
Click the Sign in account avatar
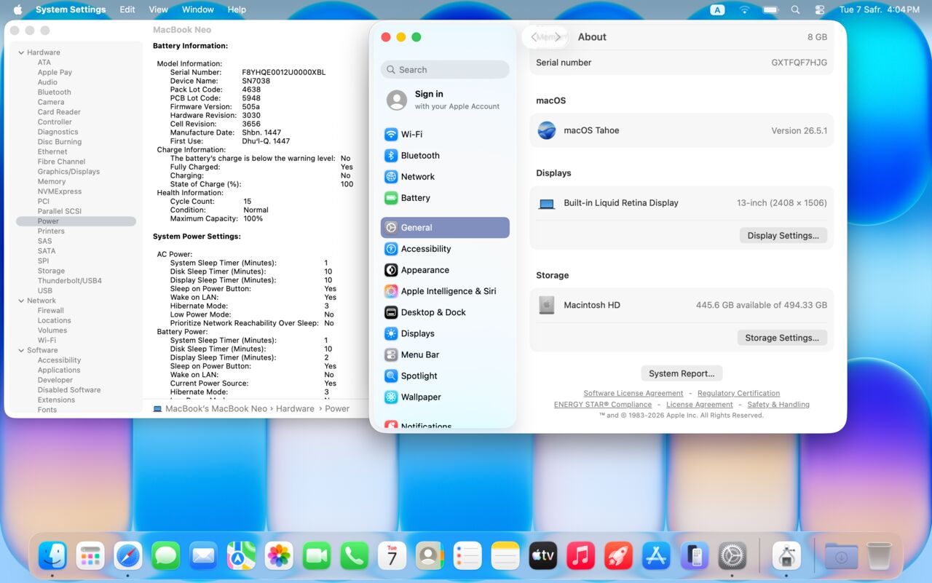click(x=397, y=100)
